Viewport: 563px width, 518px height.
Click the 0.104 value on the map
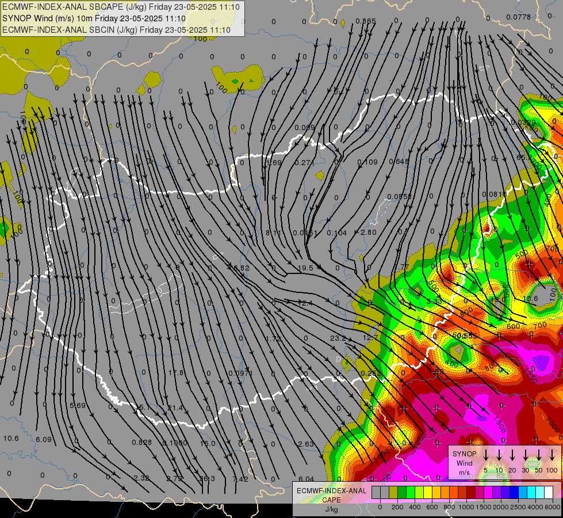point(337,233)
